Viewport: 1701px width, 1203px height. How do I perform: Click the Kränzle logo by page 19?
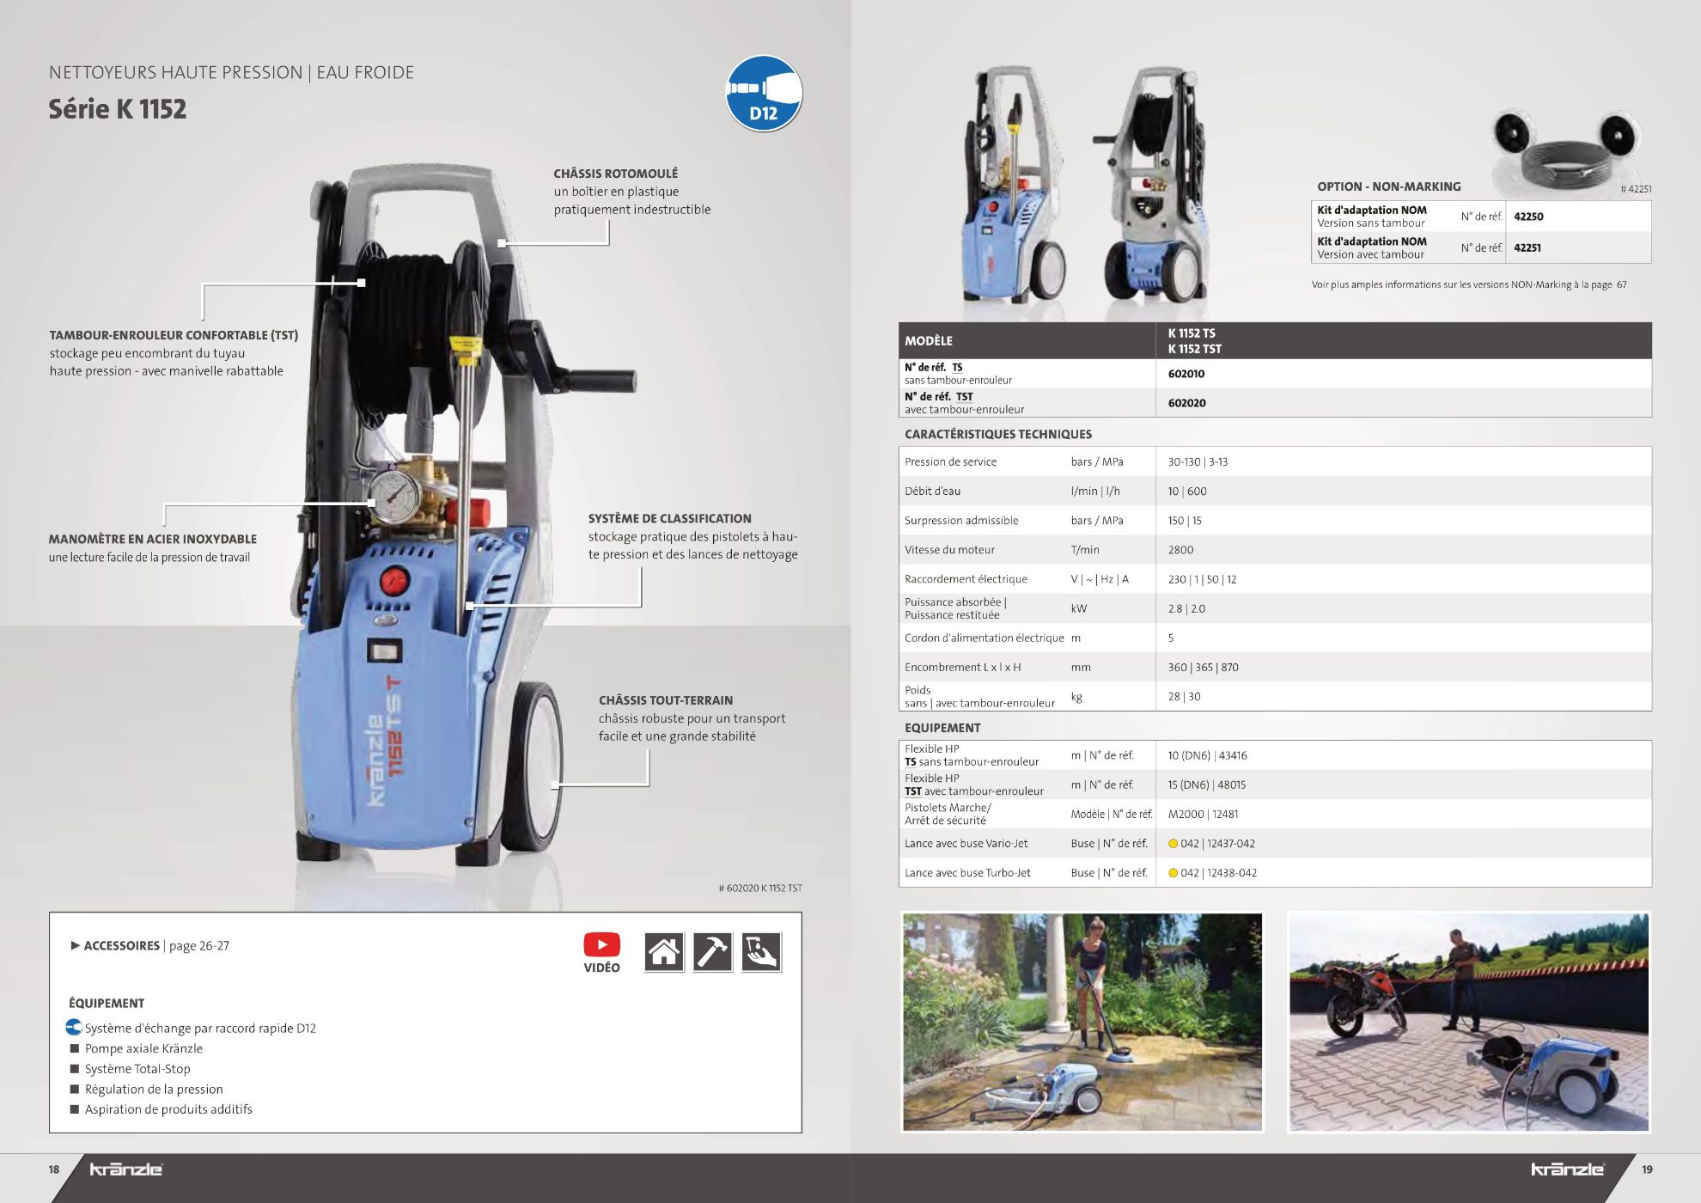coord(1567,1169)
